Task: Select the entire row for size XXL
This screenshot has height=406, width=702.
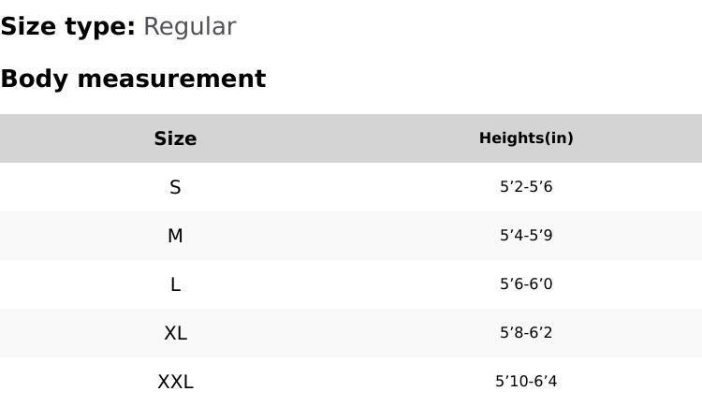Action: (351, 382)
